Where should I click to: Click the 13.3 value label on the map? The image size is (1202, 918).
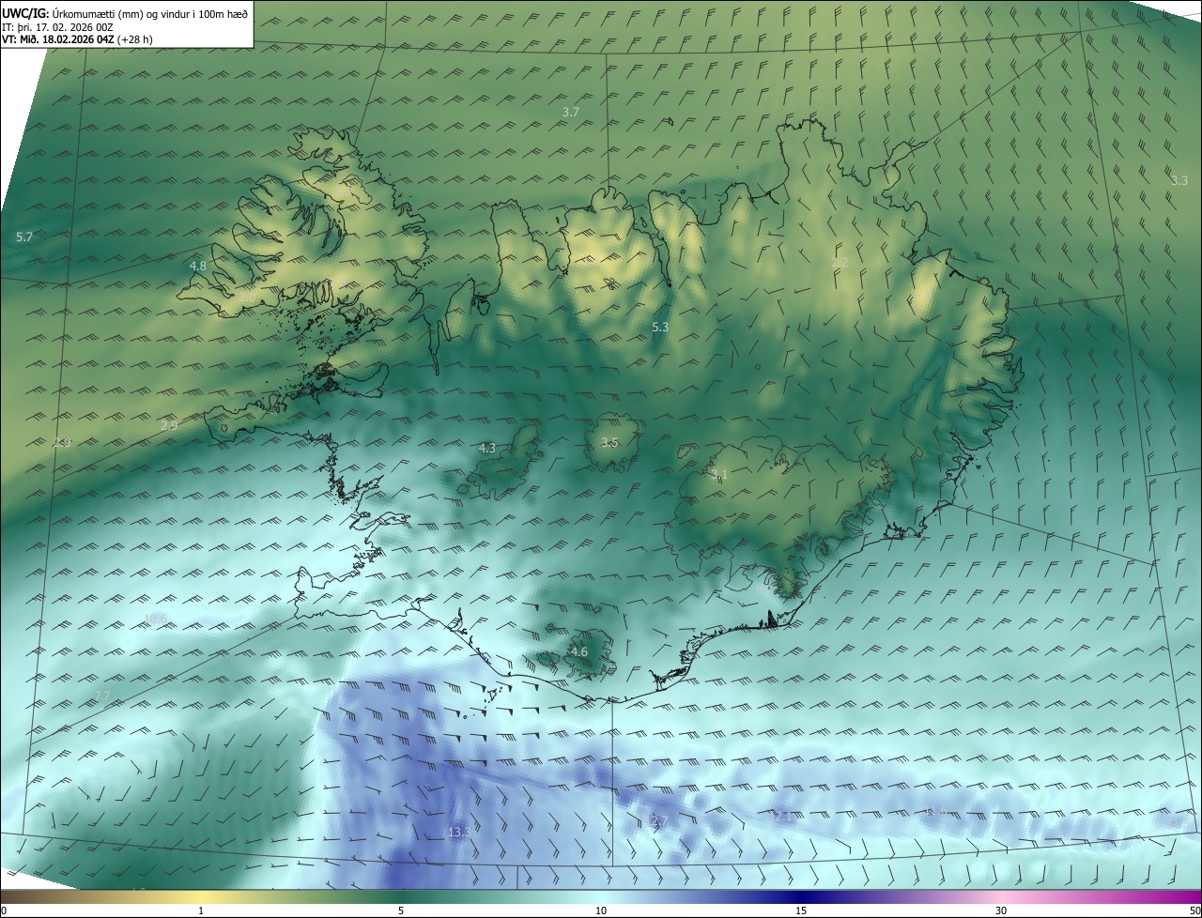(x=459, y=833)
